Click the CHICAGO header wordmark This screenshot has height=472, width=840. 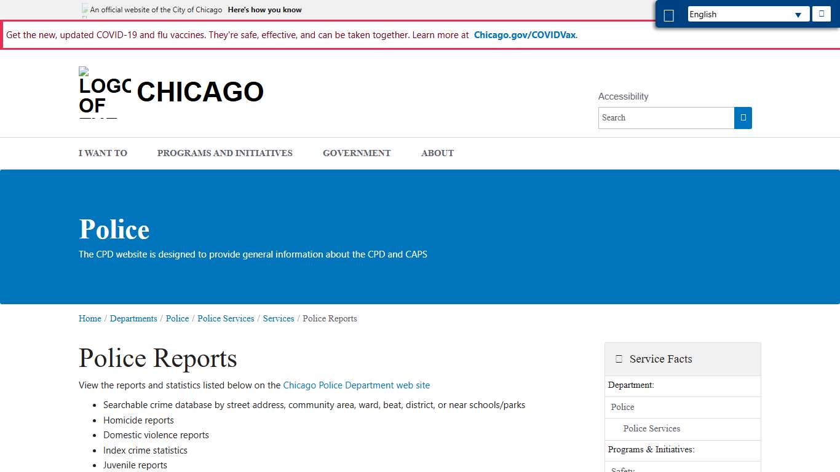click(x=200, y=92)
